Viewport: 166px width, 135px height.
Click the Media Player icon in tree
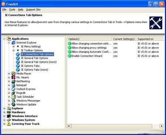(13, 74)
